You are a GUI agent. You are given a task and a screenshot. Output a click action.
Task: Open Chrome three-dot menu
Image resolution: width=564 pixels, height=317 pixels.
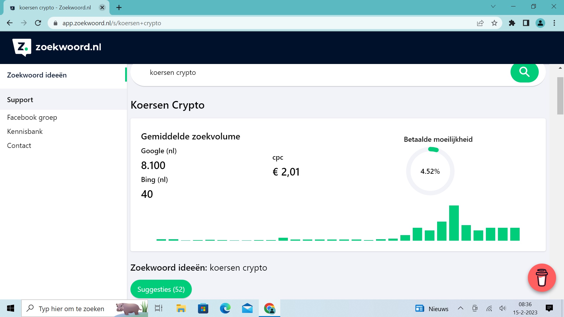[554, 23]
